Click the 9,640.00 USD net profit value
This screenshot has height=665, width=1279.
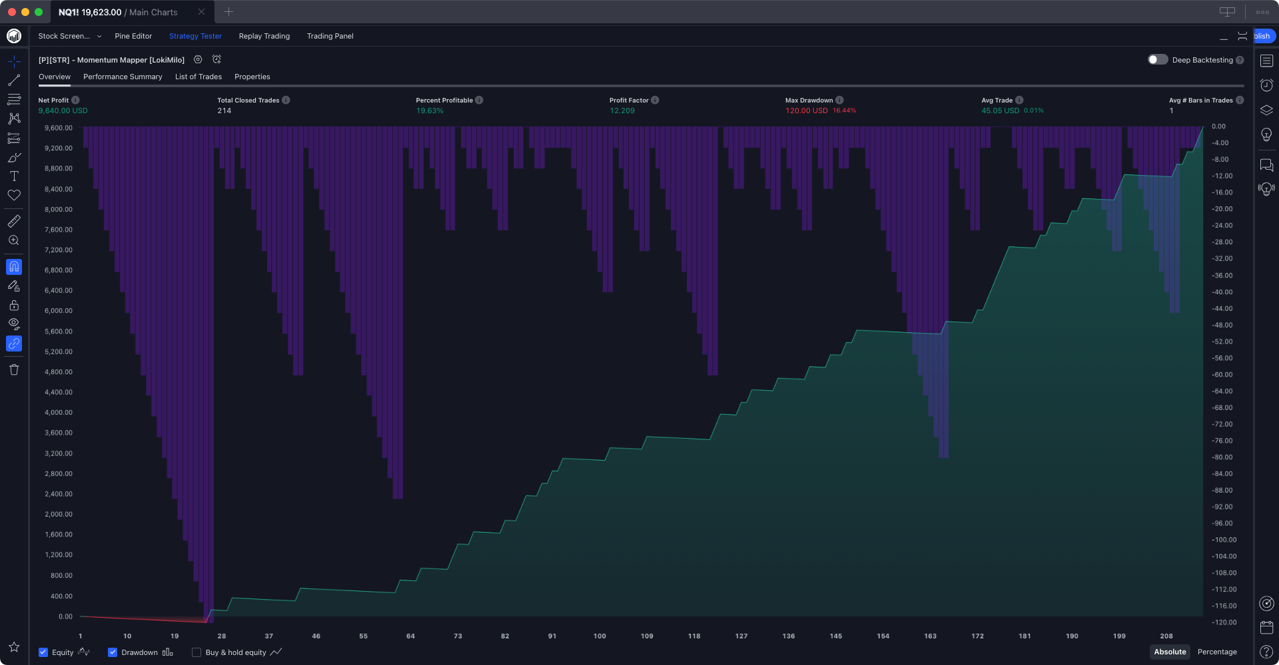(63, 111)
